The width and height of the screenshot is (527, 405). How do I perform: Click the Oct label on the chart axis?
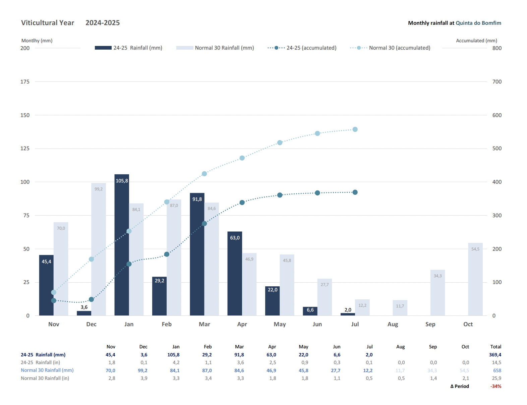tap(468, 324)
